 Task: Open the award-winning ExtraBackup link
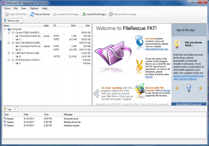click(x=188, y=77)
